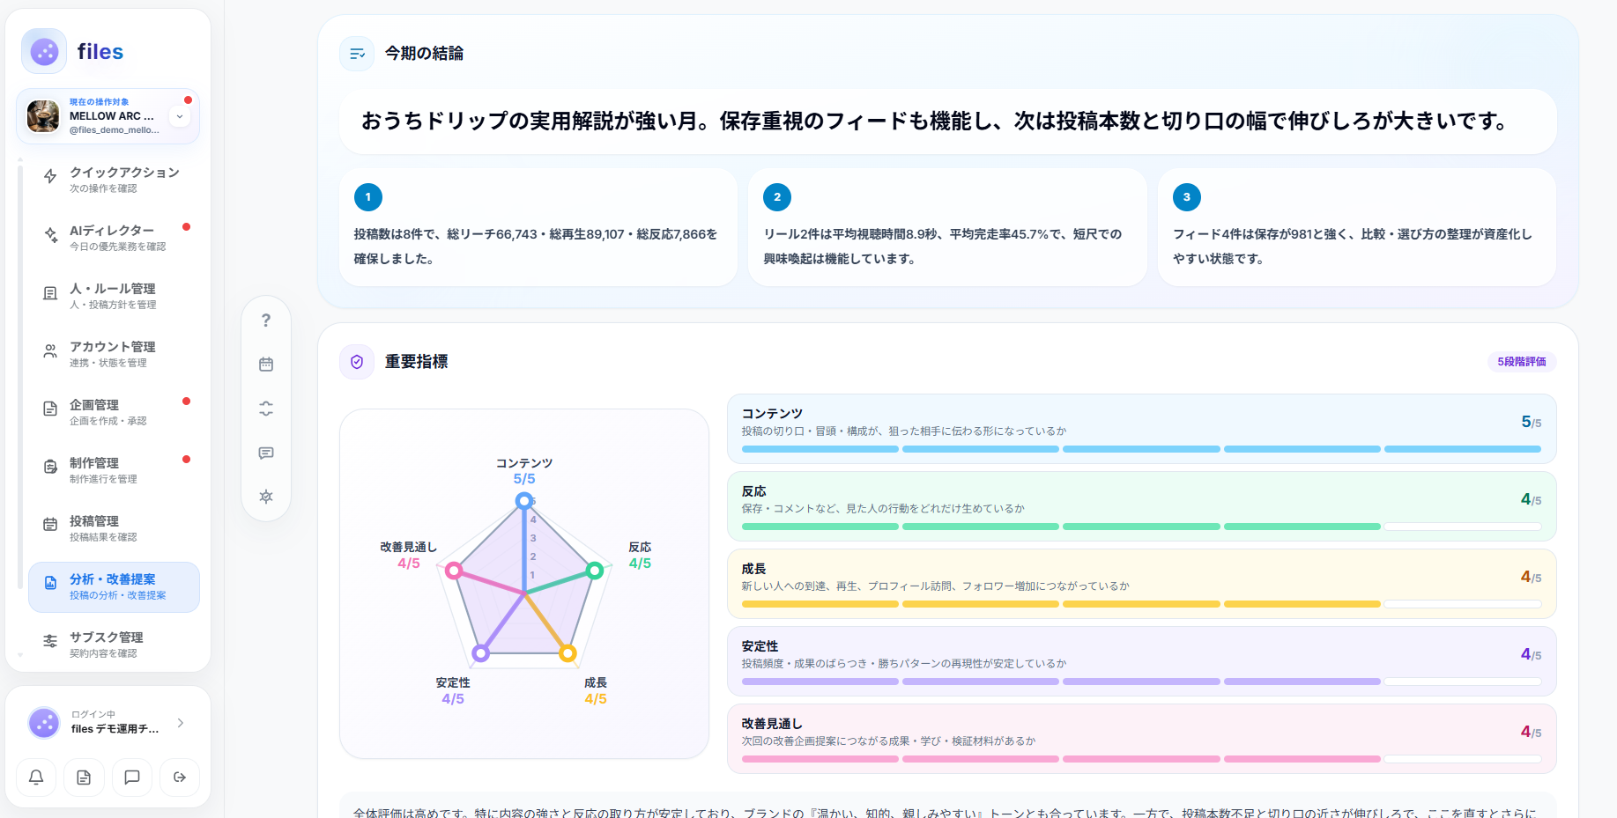
Task: Open the account switcher chevron for MELLOW ARC
Action: click(180, 116)
